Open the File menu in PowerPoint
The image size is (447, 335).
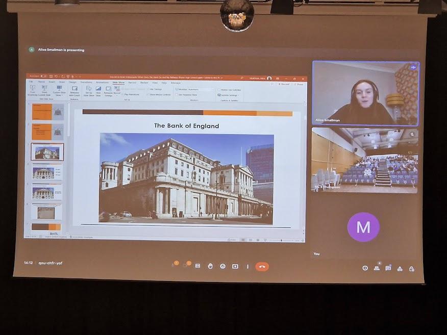[31, 82]
